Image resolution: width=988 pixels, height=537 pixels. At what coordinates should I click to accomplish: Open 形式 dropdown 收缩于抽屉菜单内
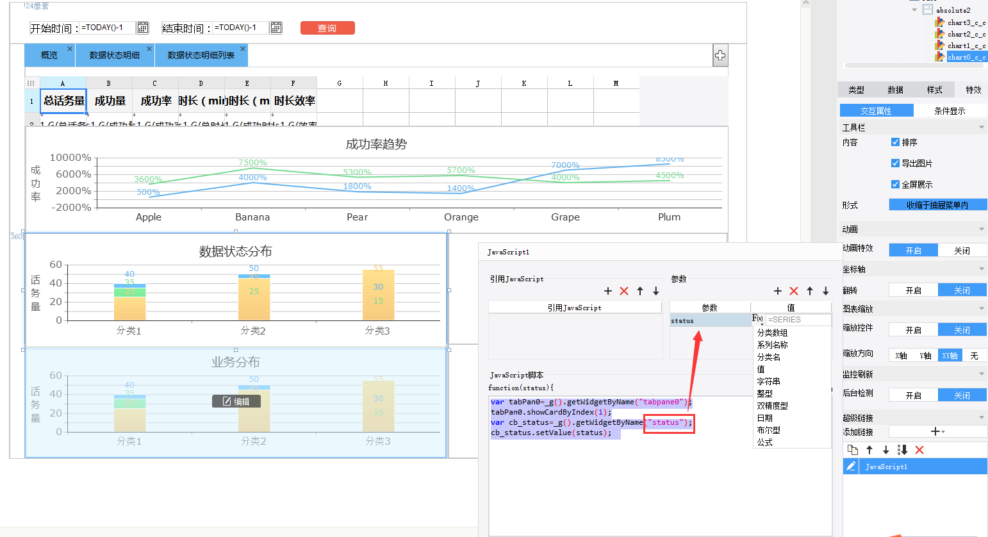(x=937, y=205)
